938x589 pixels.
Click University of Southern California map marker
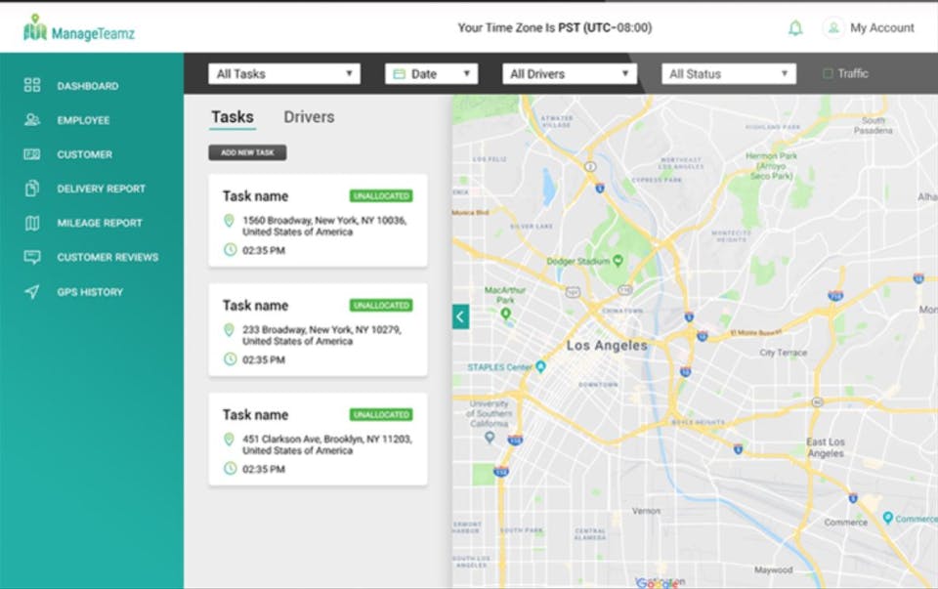point(490,438)
